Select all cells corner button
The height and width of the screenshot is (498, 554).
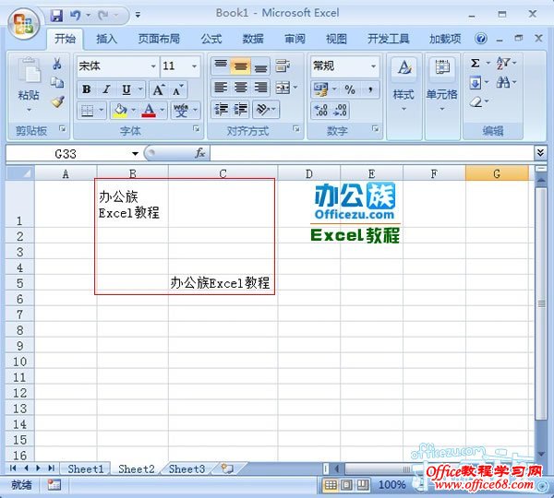(x=20, y=173)
